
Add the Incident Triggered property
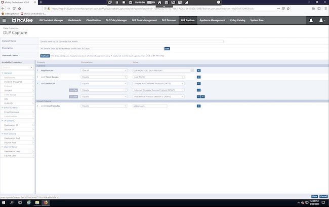tap(18, 82)
